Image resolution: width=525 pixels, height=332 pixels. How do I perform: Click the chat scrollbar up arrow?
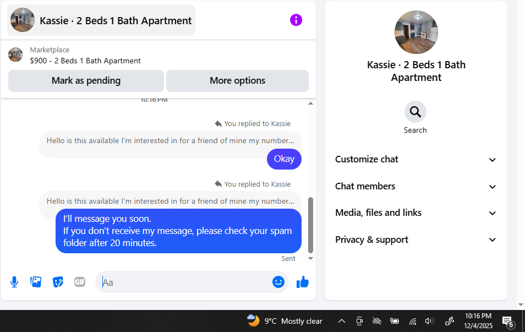point(310,103)
